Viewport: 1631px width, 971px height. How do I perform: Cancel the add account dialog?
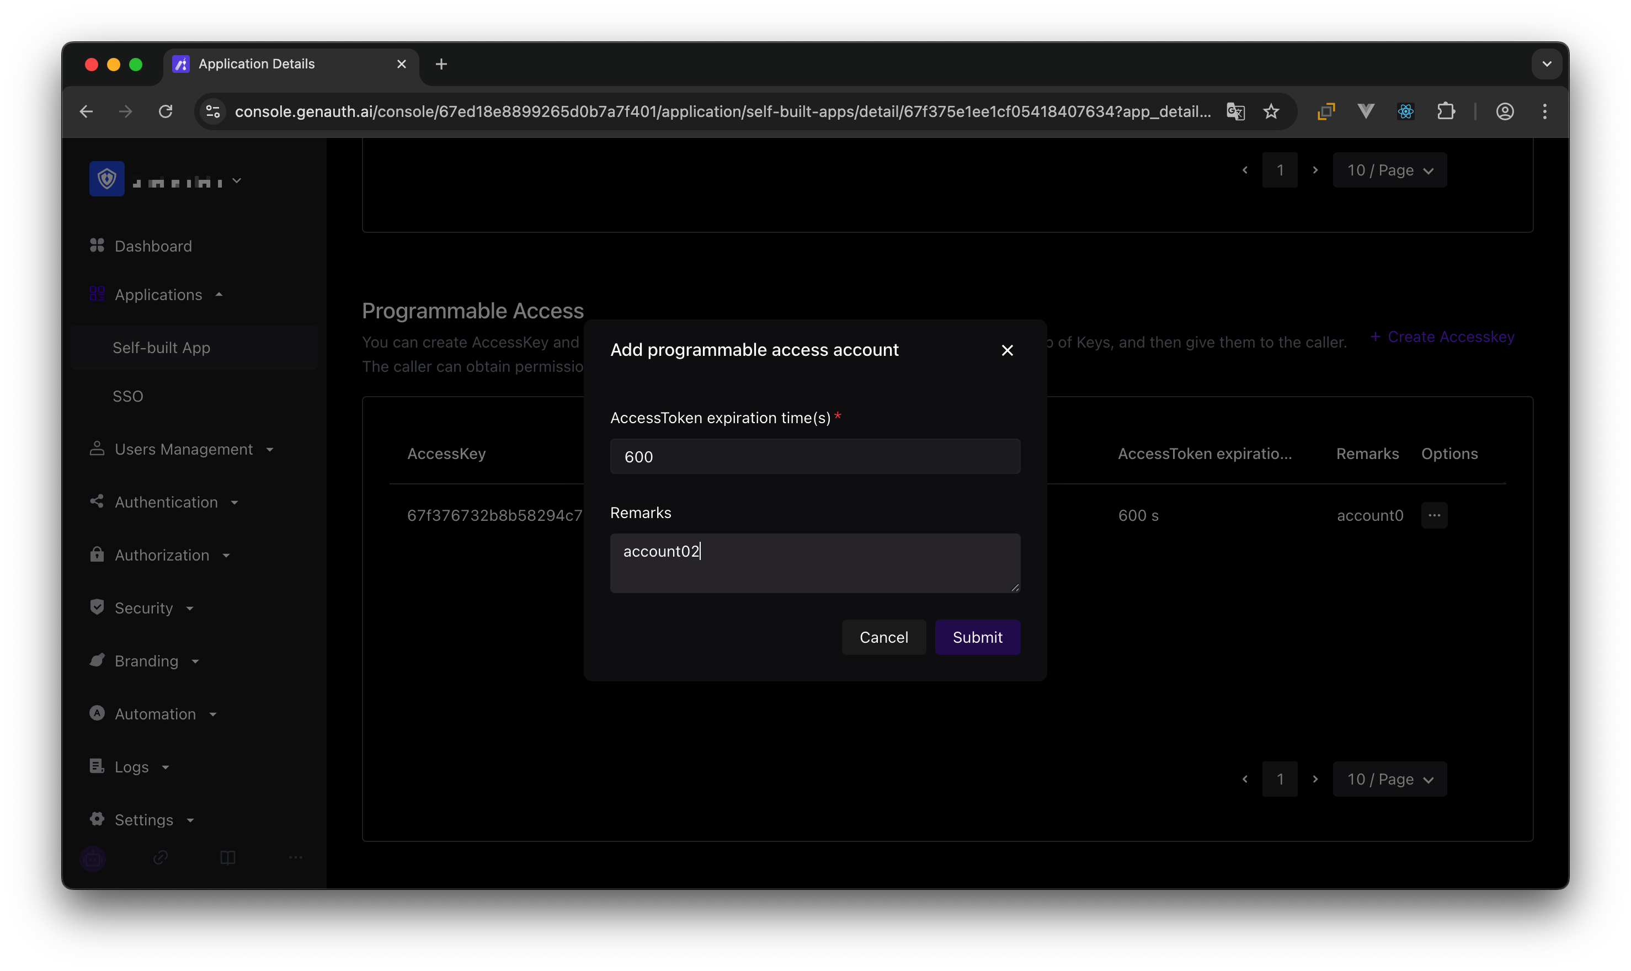pyautogui.click(x=883, y=637)
